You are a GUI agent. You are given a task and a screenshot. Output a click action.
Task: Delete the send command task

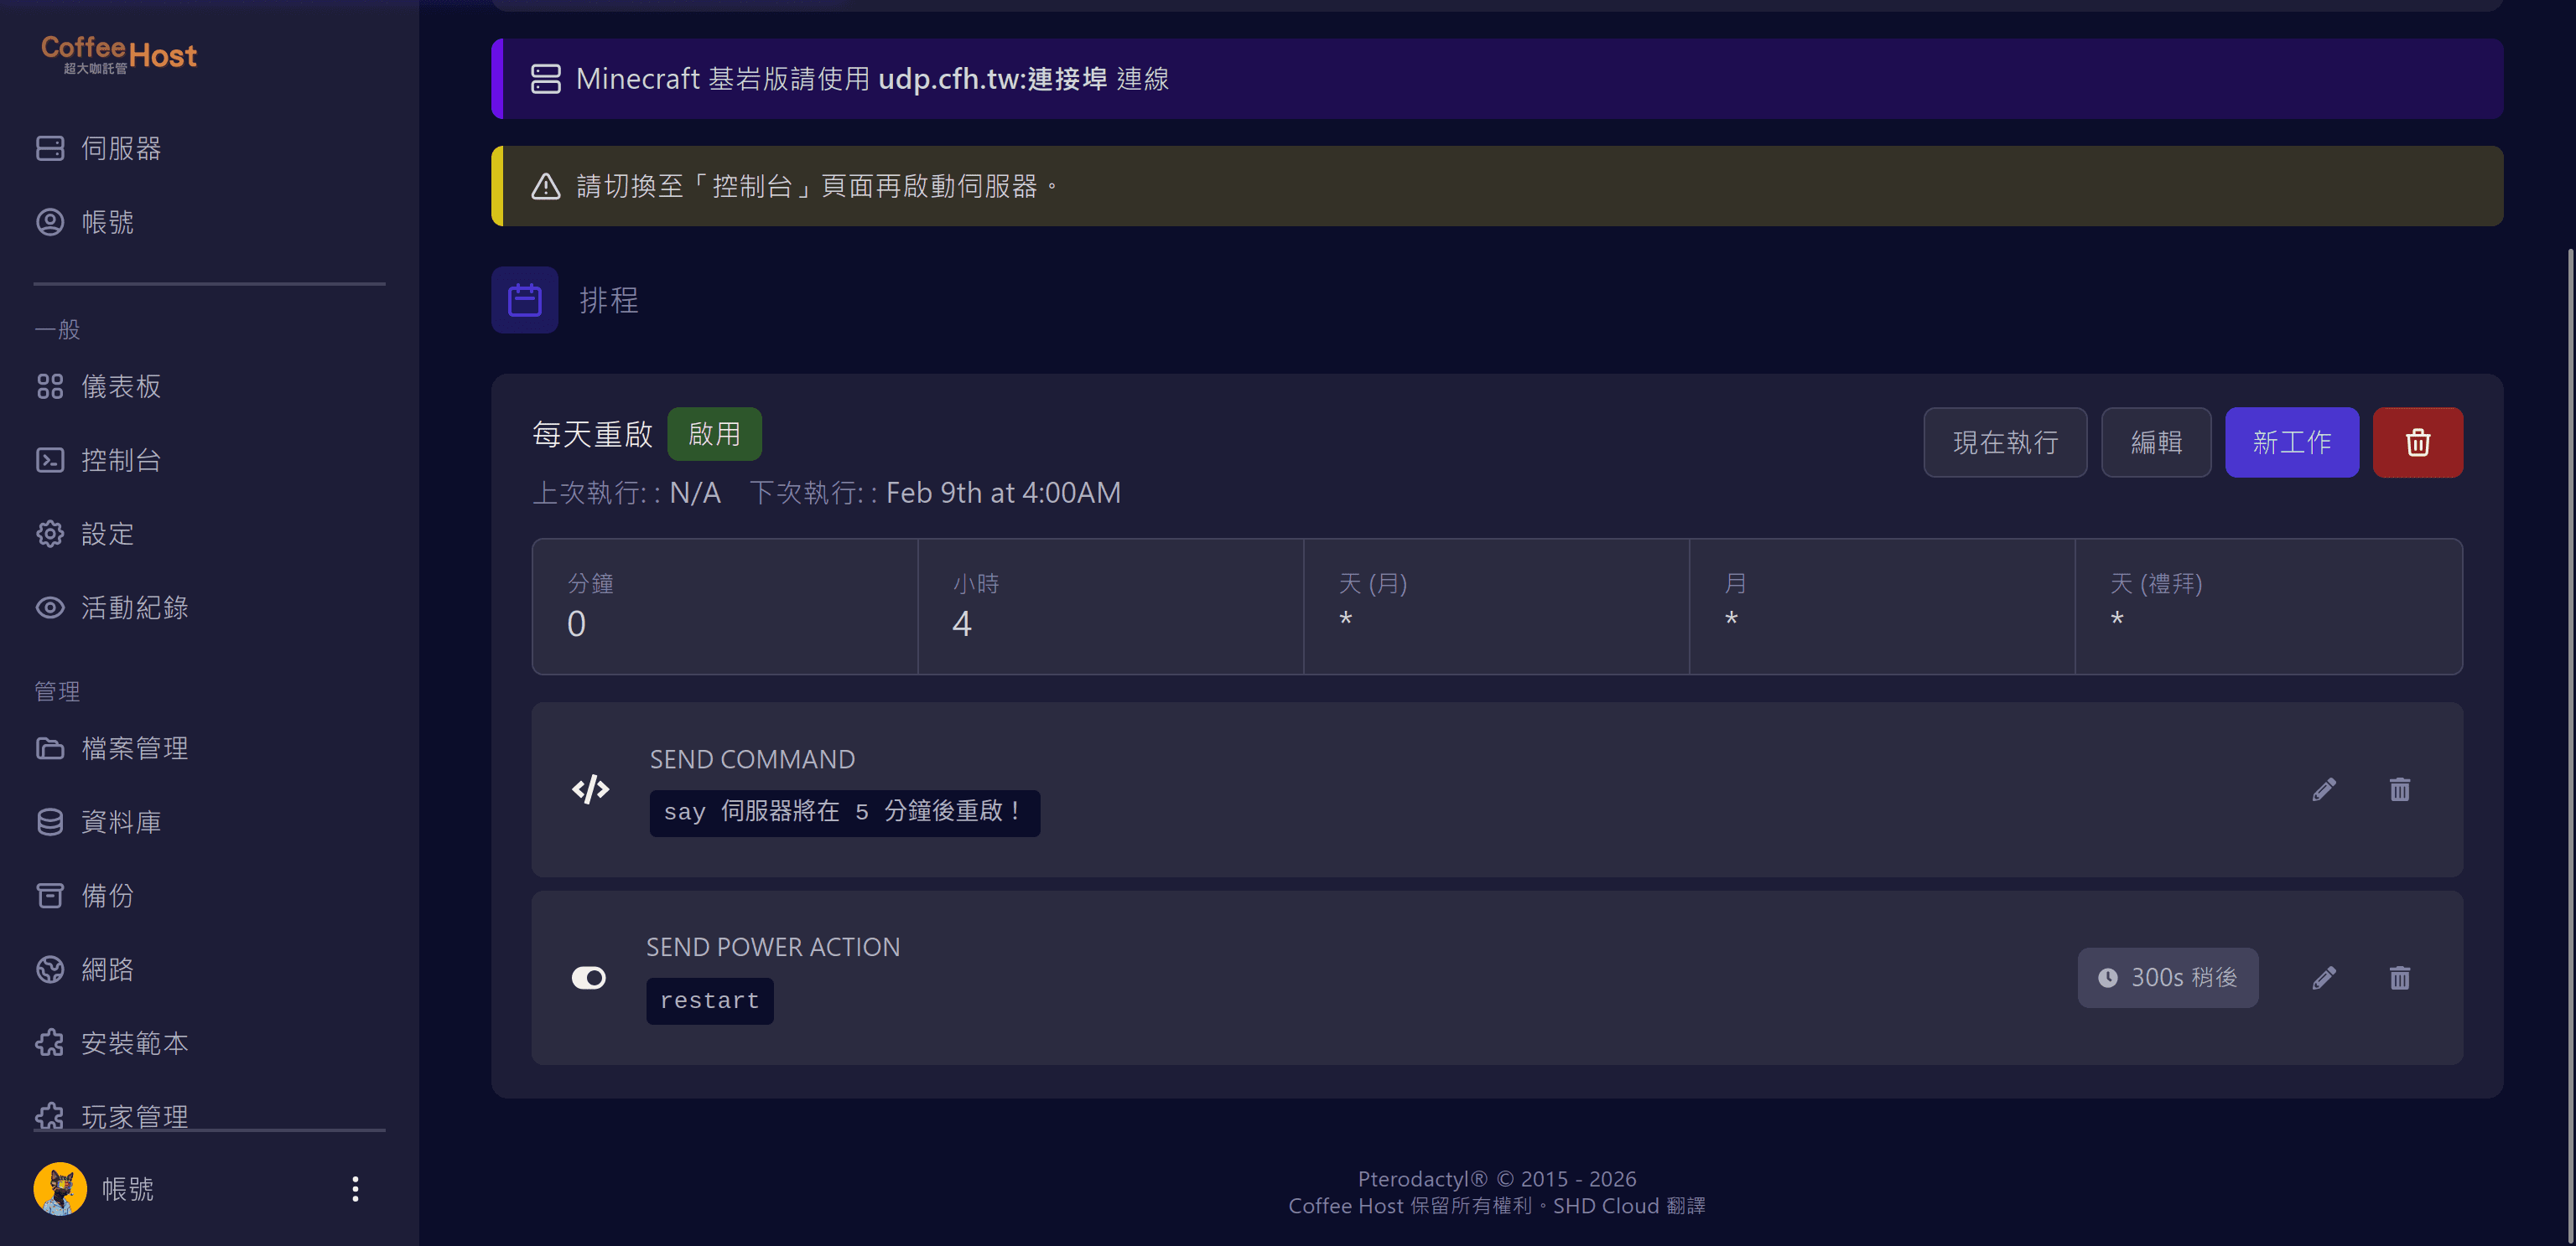[2399, 789]
